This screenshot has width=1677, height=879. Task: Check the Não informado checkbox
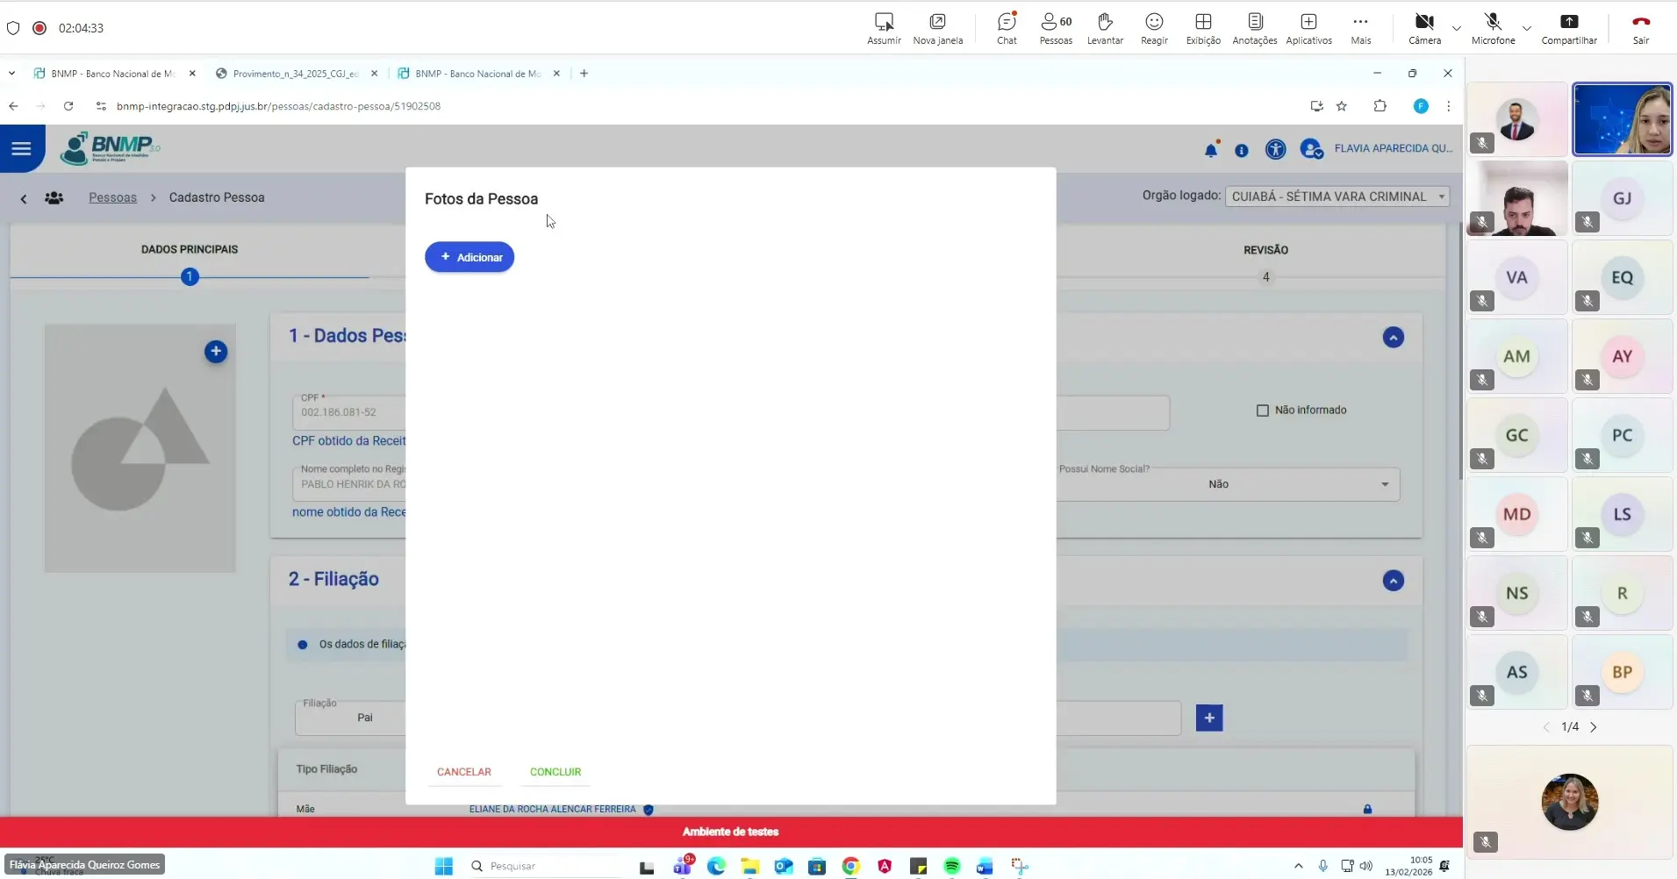pos(1263,411)
